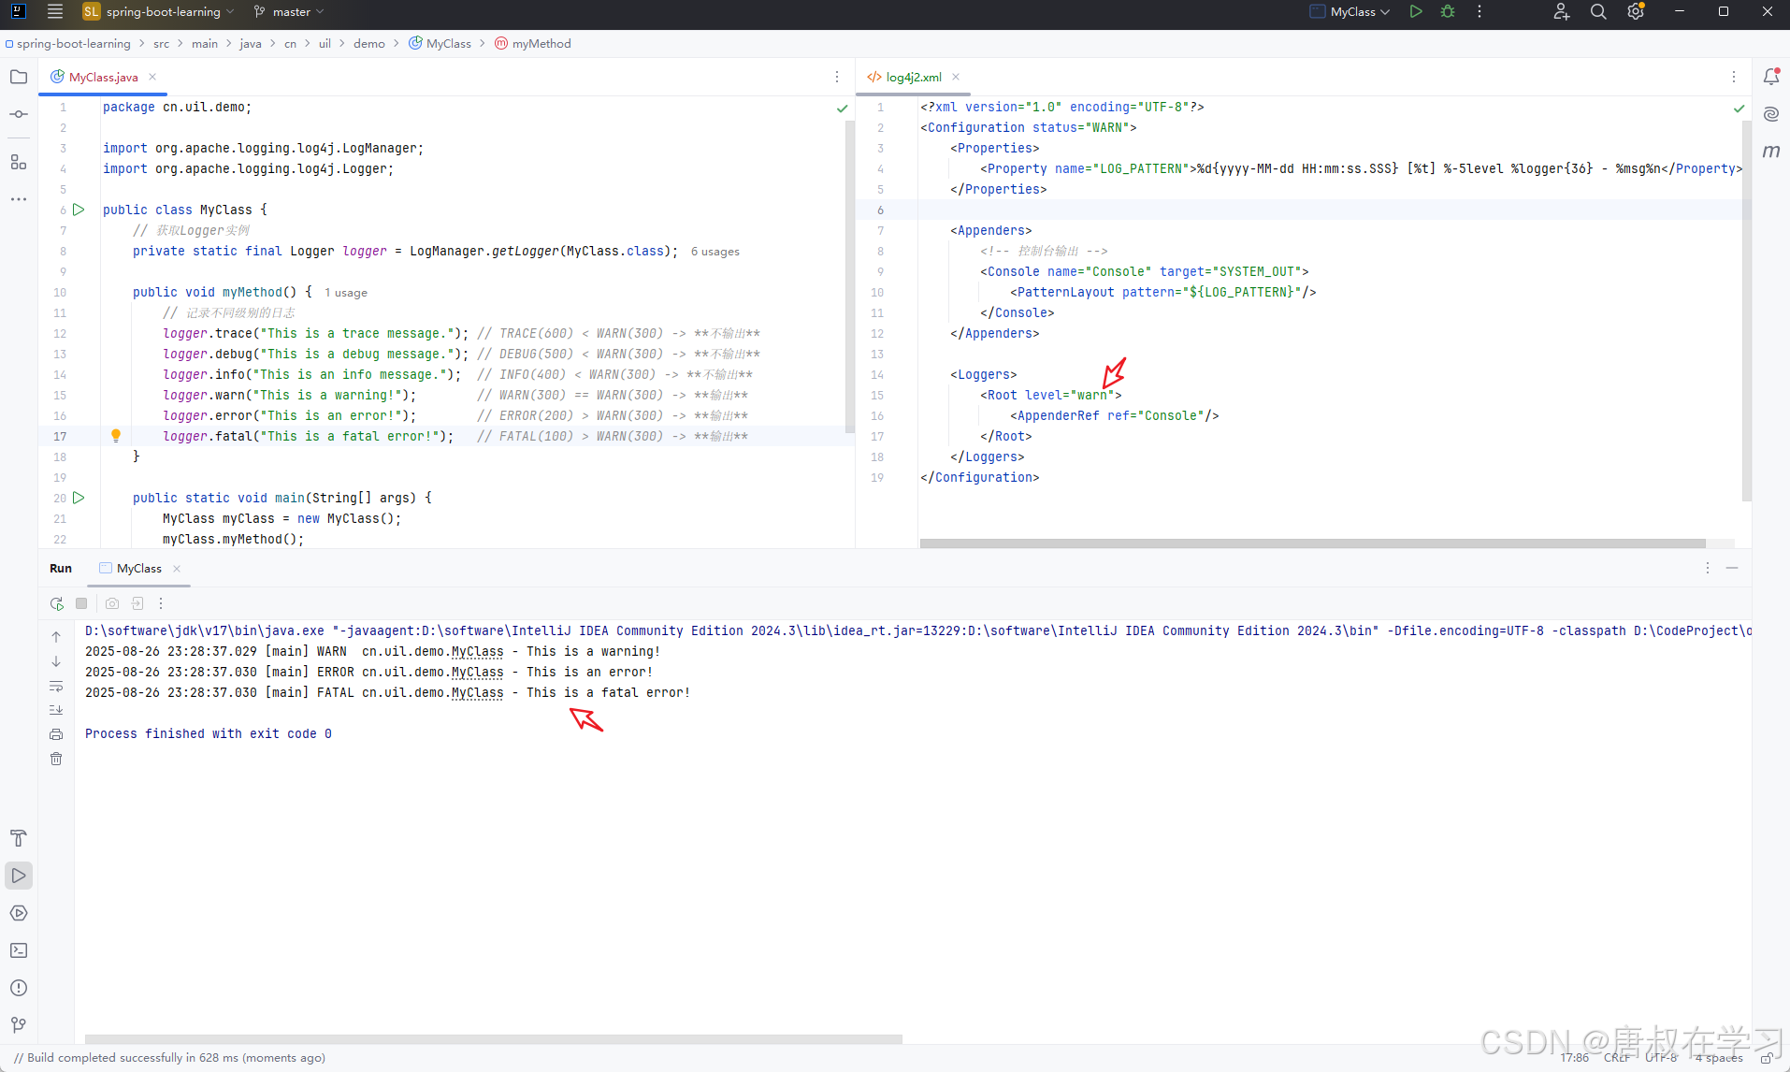Open the Problems tool window
The width and height of the screenshot is (1790, 1072).
coord(19,988)
